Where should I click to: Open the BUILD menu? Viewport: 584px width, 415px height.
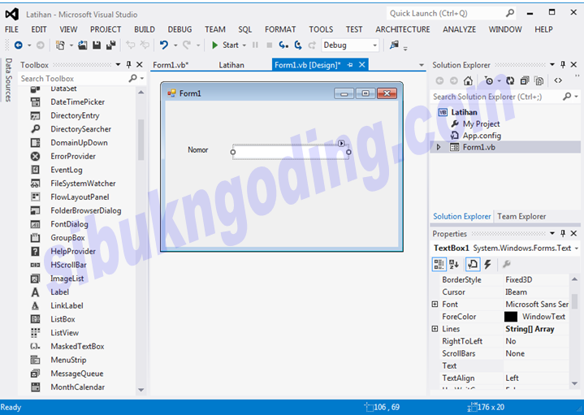(145, 29)
